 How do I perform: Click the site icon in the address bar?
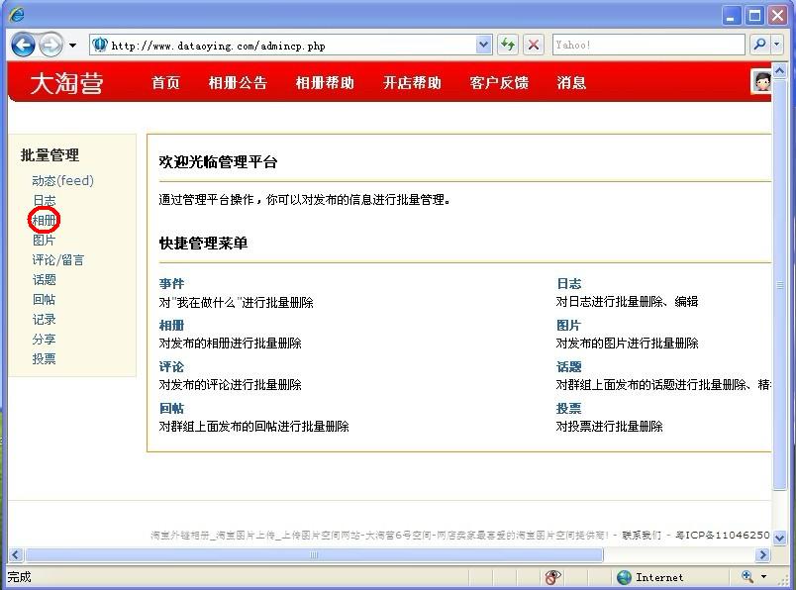pos(99,45)
